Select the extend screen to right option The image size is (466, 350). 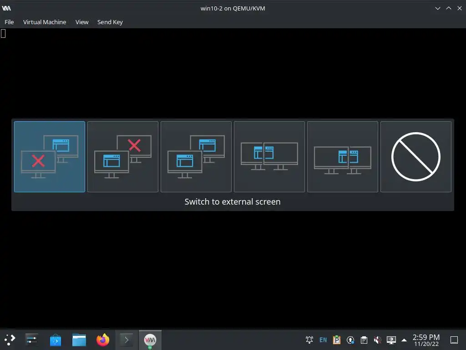click(343, 157)
